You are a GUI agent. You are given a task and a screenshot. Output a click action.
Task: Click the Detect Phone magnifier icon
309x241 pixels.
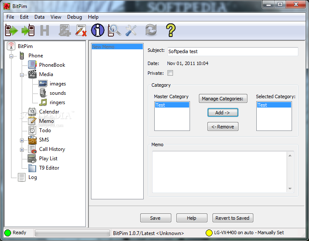(114, 30)
